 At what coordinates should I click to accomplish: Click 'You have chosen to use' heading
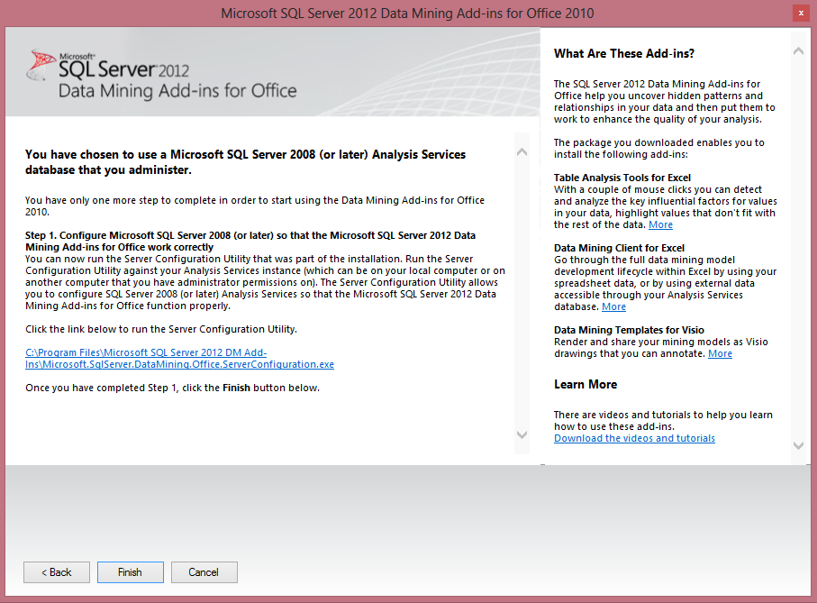pos(245,162)
